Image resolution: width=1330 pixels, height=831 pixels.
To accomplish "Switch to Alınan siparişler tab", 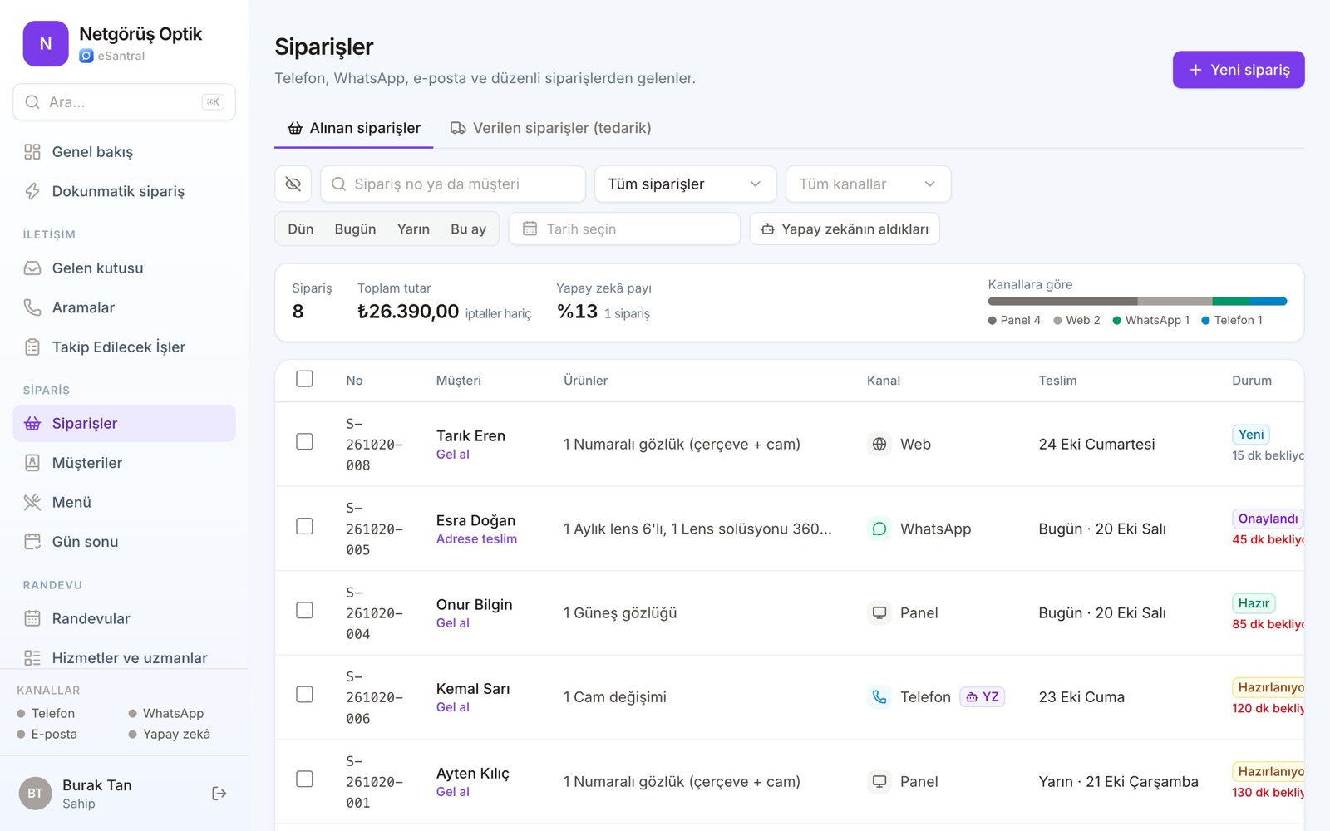I will [354, 128].
